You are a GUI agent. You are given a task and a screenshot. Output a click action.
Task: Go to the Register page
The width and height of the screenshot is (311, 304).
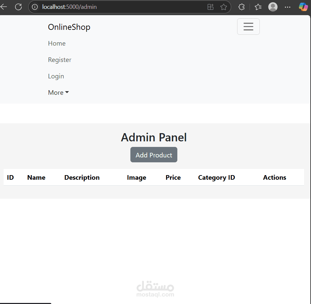(59, 60)
